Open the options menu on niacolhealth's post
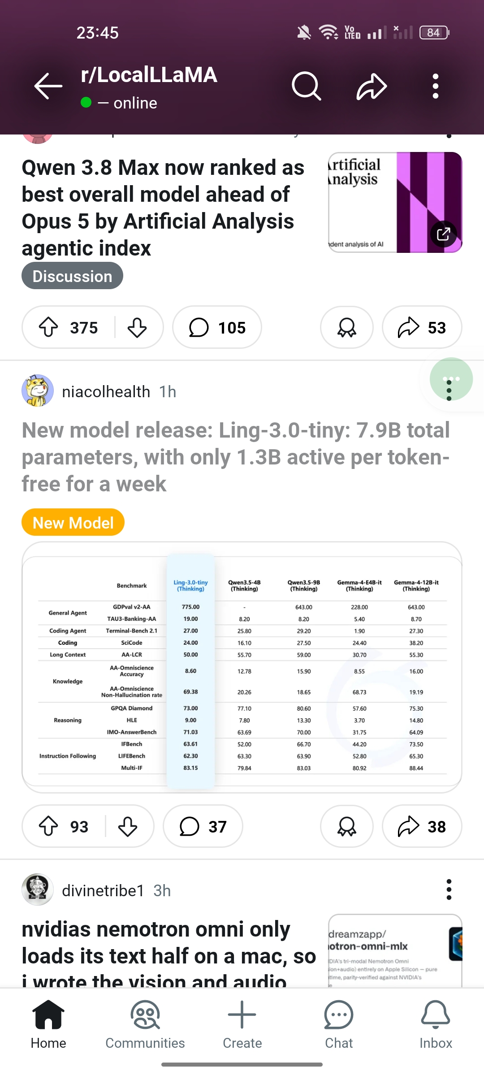Screen dimensions: 484x1076 (x=449, y=390)
